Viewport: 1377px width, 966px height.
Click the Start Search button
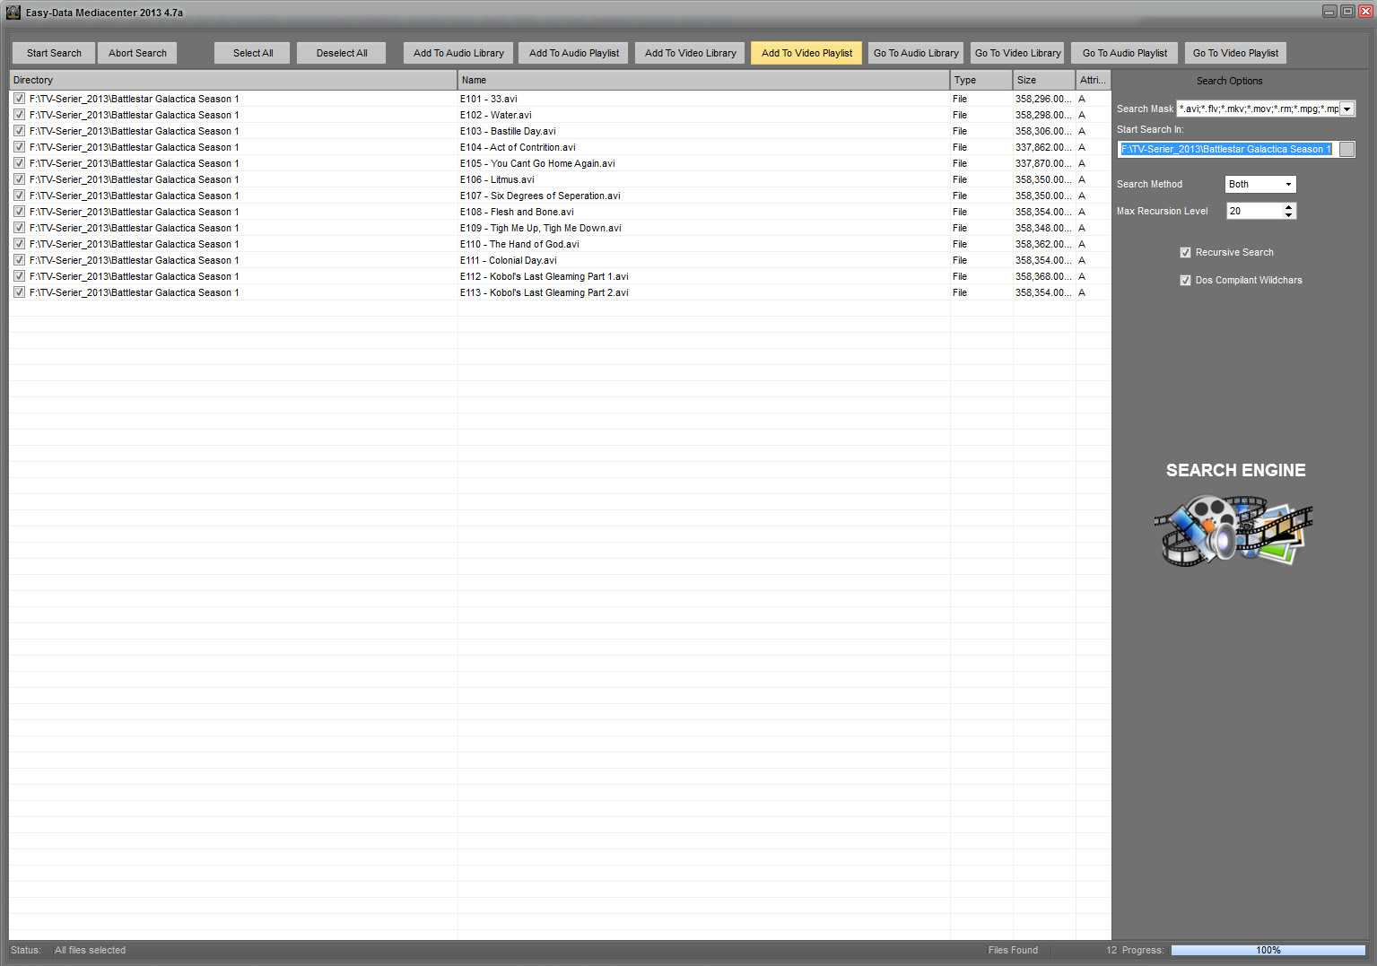[54, 53]
